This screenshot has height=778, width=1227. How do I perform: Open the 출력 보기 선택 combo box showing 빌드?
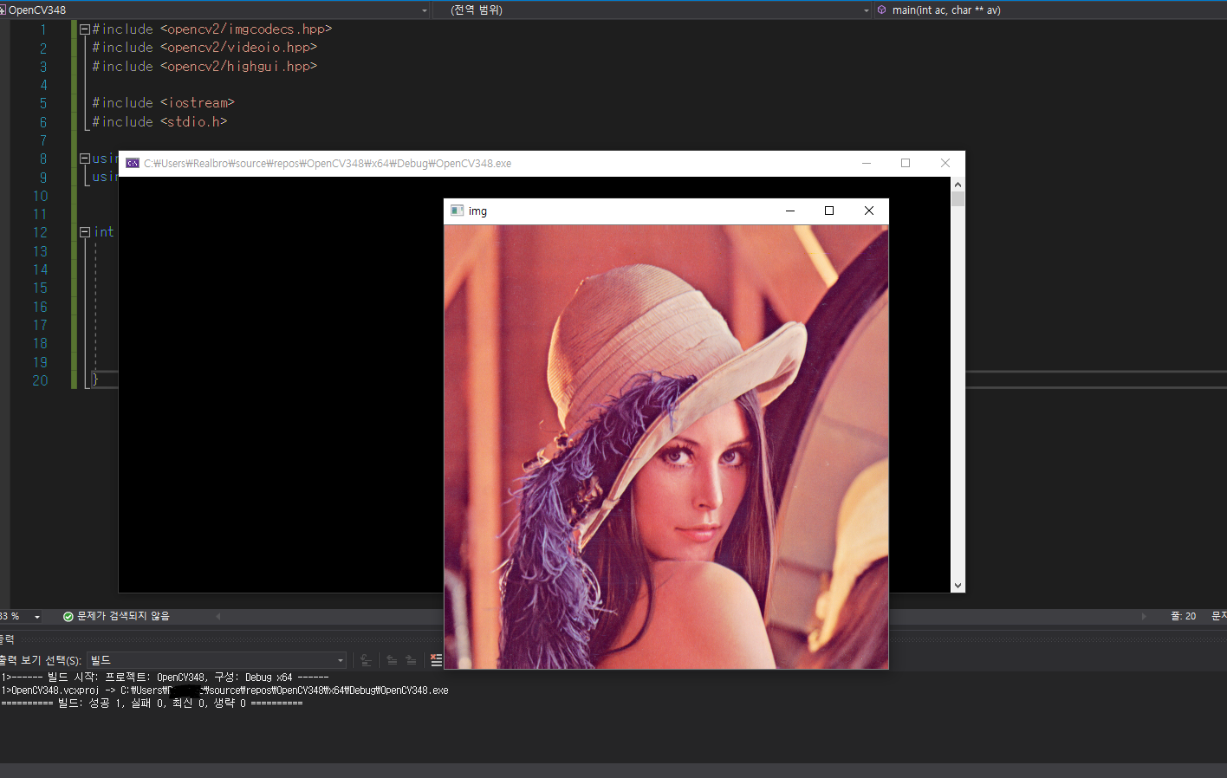pyautogui.click(x=217, y=660)
